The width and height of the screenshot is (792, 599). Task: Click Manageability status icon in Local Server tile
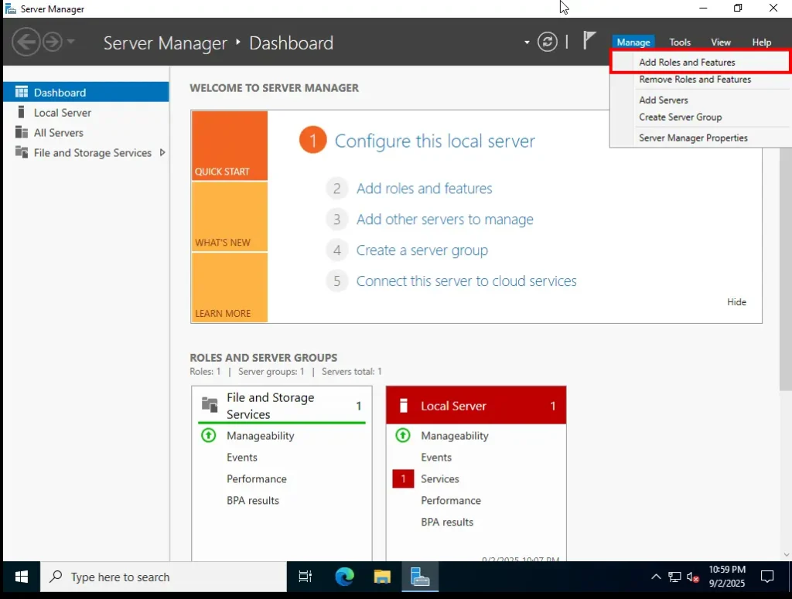[402, 435]
